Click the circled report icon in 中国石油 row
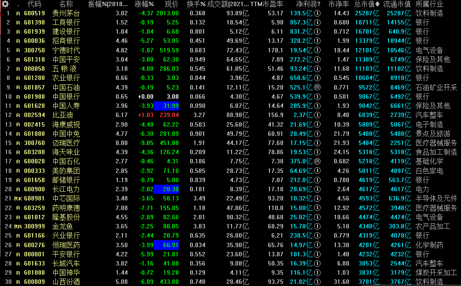 tap(317, 87)
